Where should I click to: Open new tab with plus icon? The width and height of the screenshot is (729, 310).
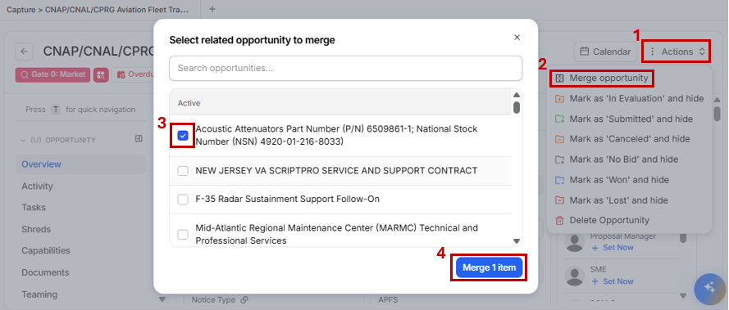[x=212, y=9]
